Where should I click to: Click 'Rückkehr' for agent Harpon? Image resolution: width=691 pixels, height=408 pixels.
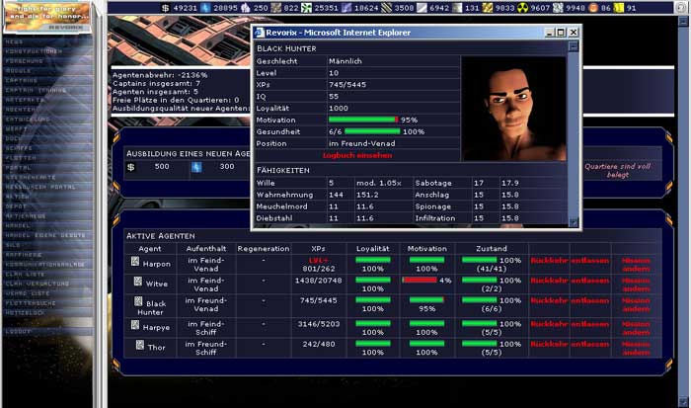click(x=549, y=263)
